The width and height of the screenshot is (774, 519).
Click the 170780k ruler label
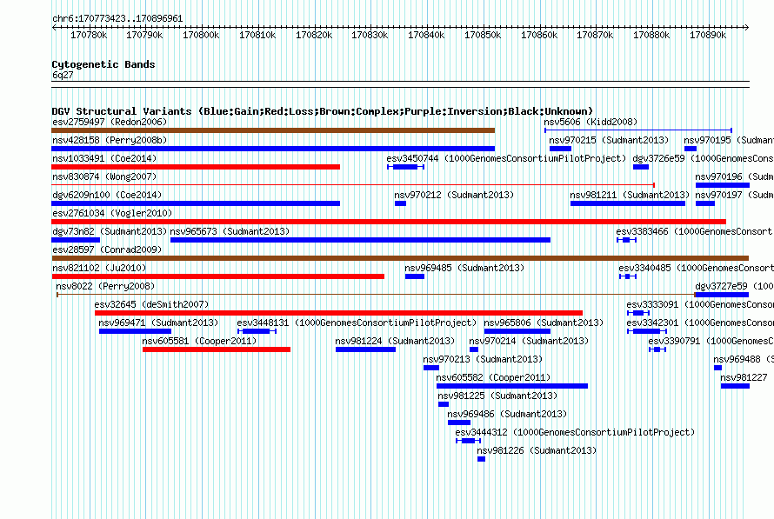click(89, 36)
